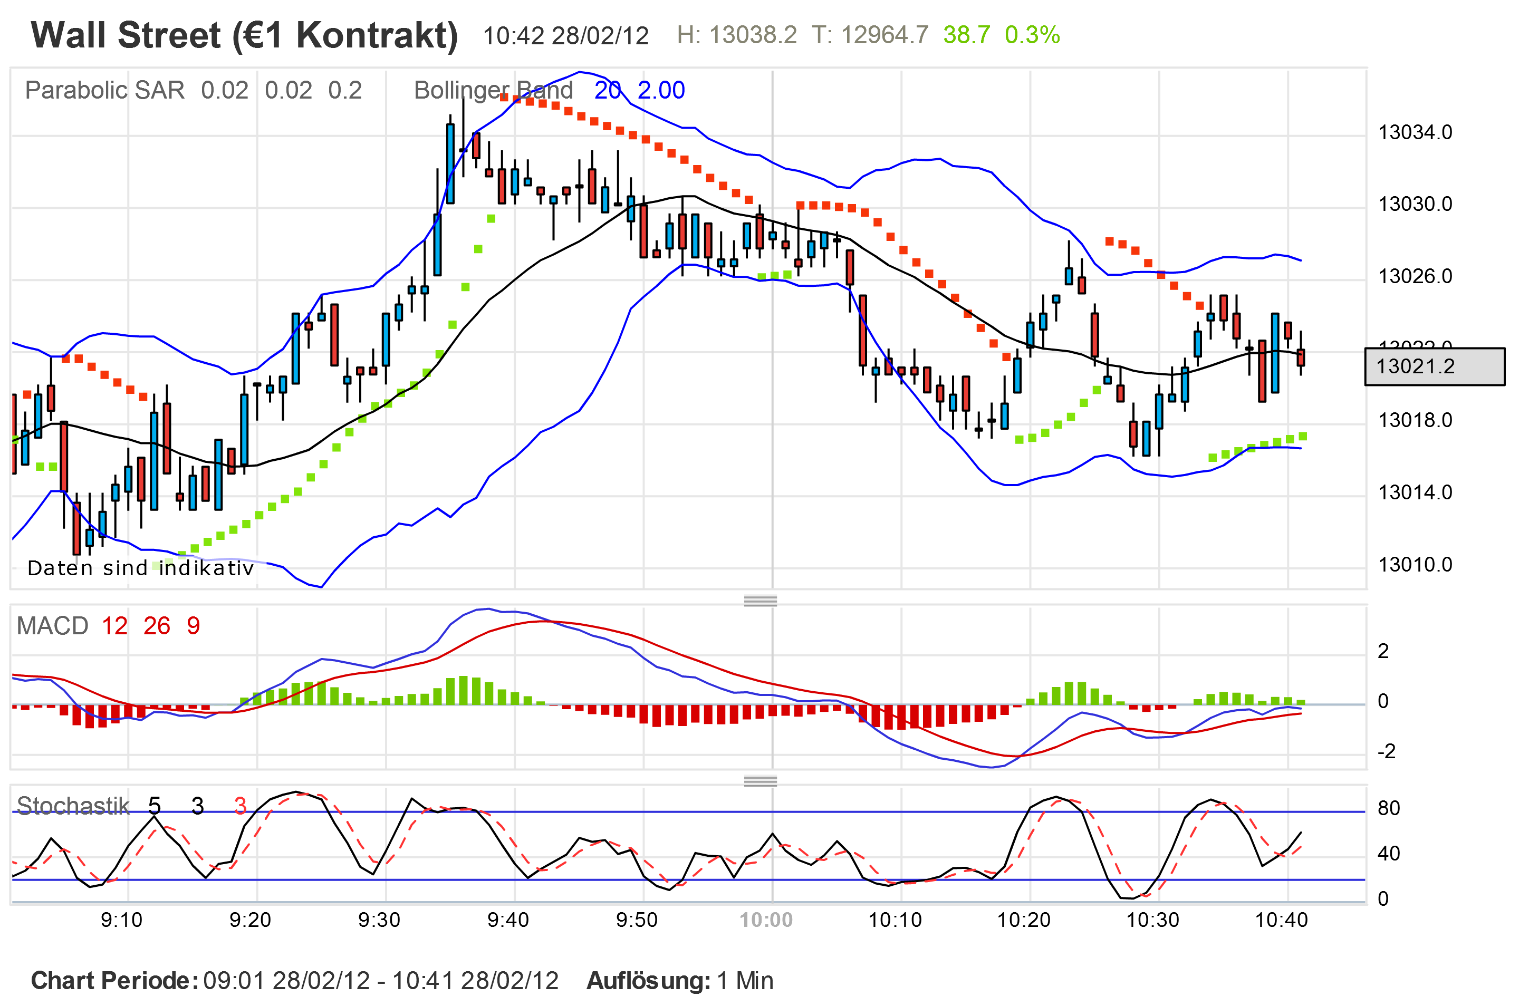Screen dimensions: 1519x1006
Task: Click the 'Daten sind indikativ' notice
Action: coord(140,568)
